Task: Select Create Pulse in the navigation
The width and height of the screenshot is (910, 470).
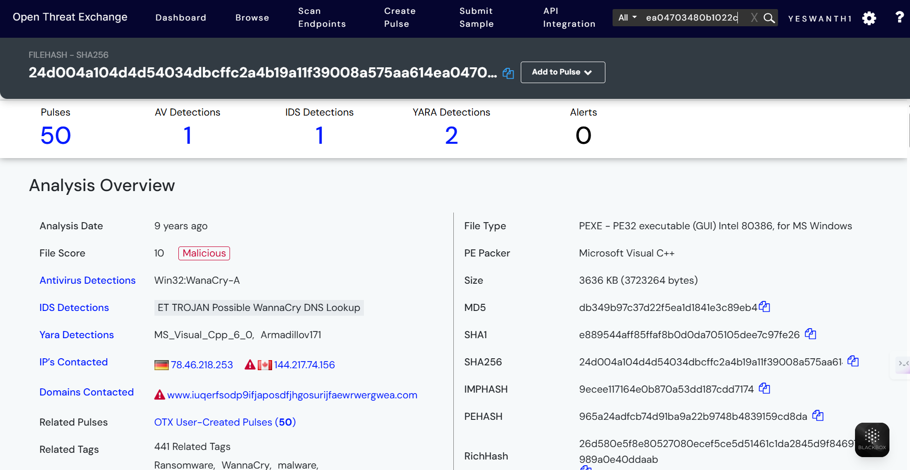Action: coord(400,18)
